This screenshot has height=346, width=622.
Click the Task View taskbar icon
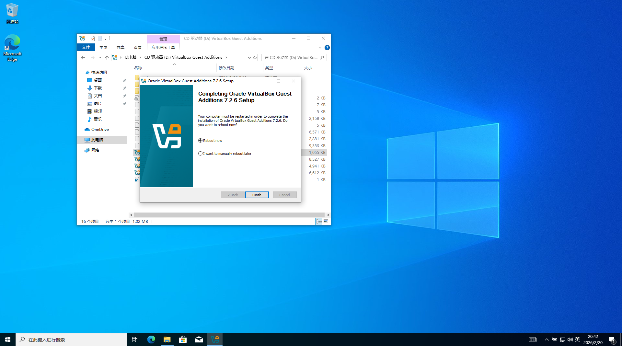[x=135, y=340]
